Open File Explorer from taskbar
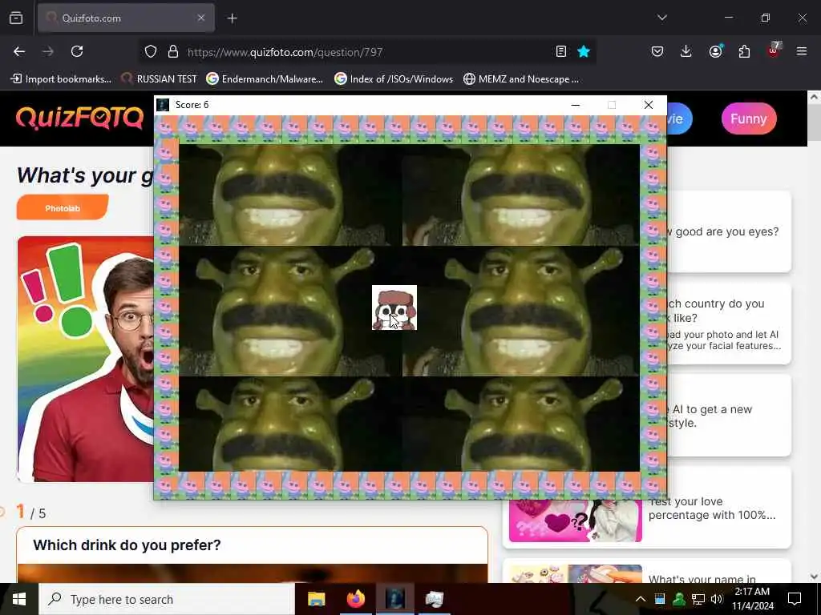 coord(316,599)
